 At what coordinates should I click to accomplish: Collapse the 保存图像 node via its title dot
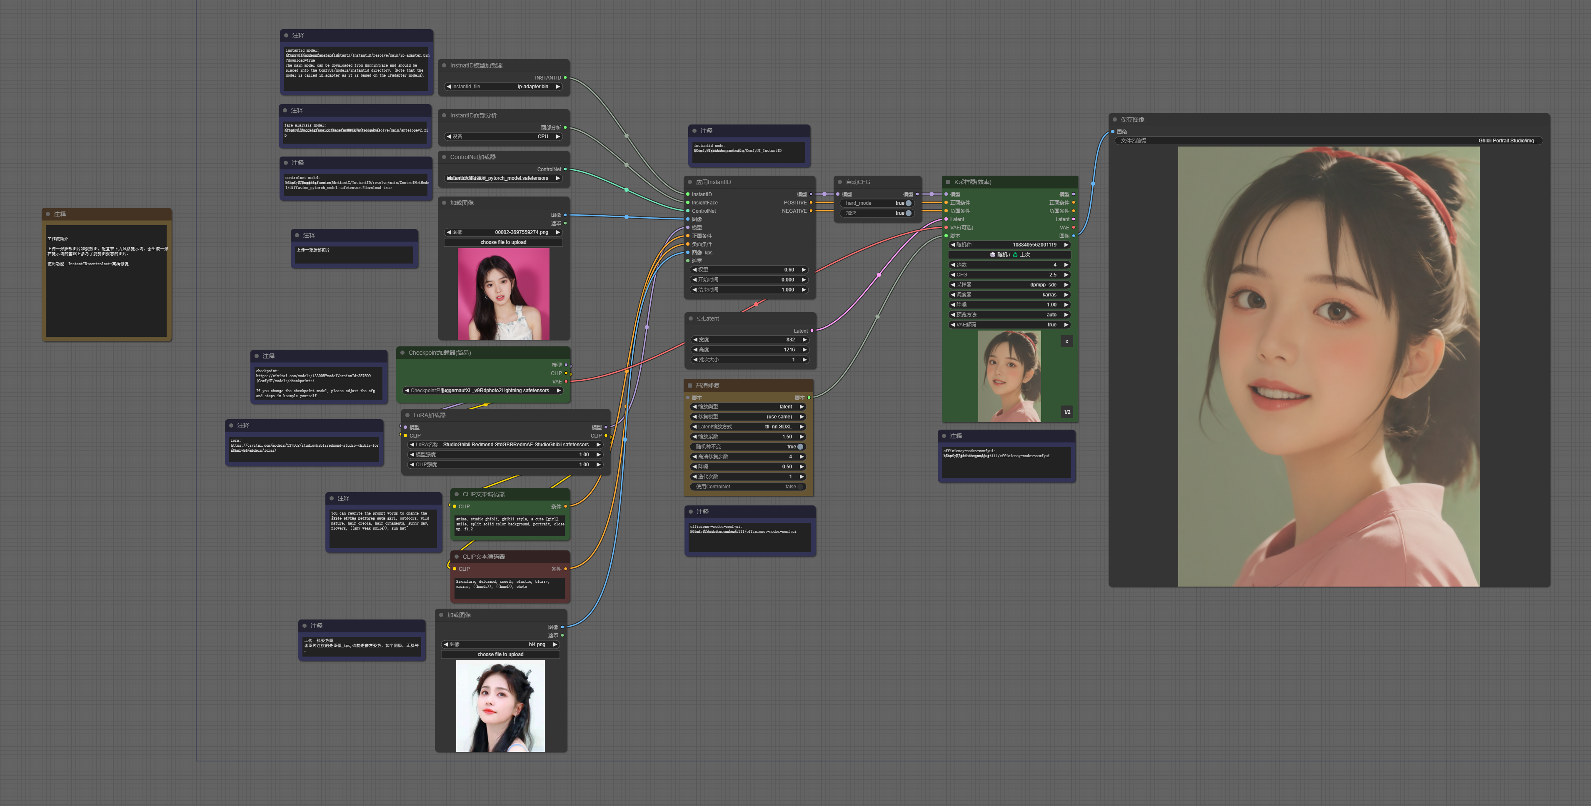point(1115,120)
